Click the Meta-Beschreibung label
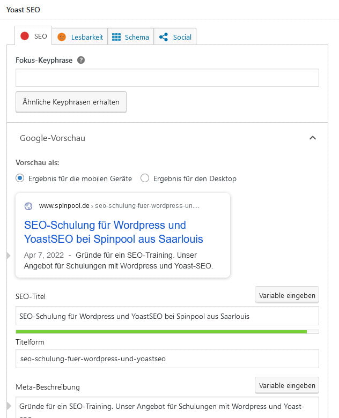 click(48, 387)
